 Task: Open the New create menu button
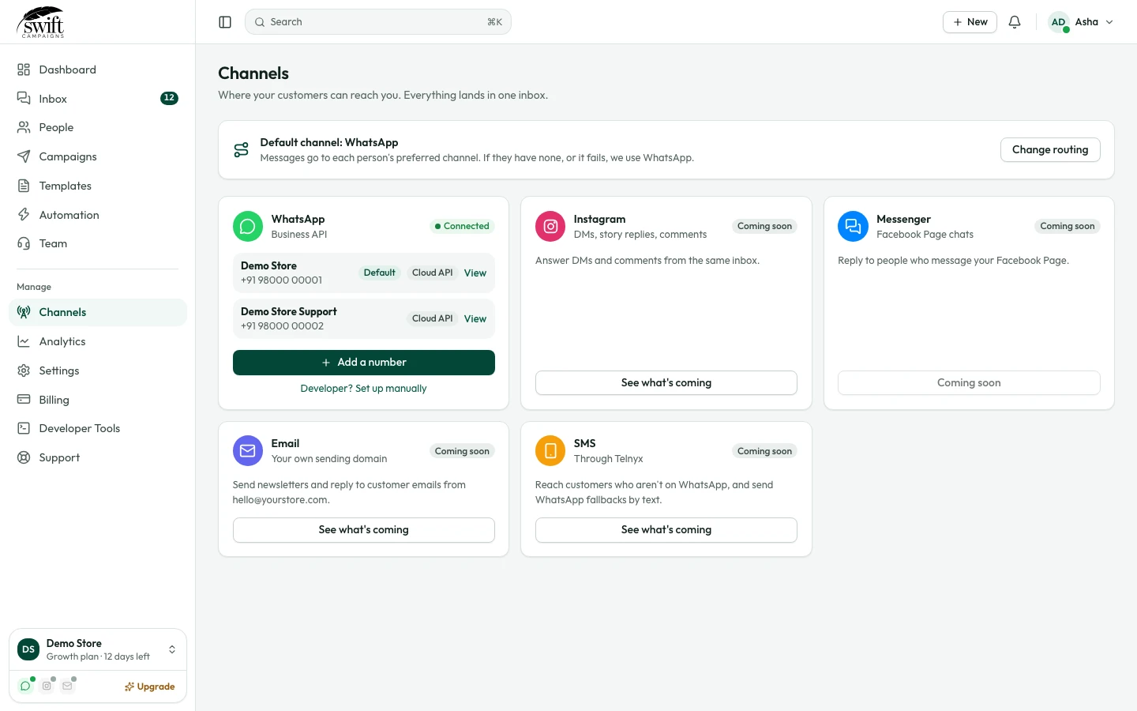click(x=970, y=22)
